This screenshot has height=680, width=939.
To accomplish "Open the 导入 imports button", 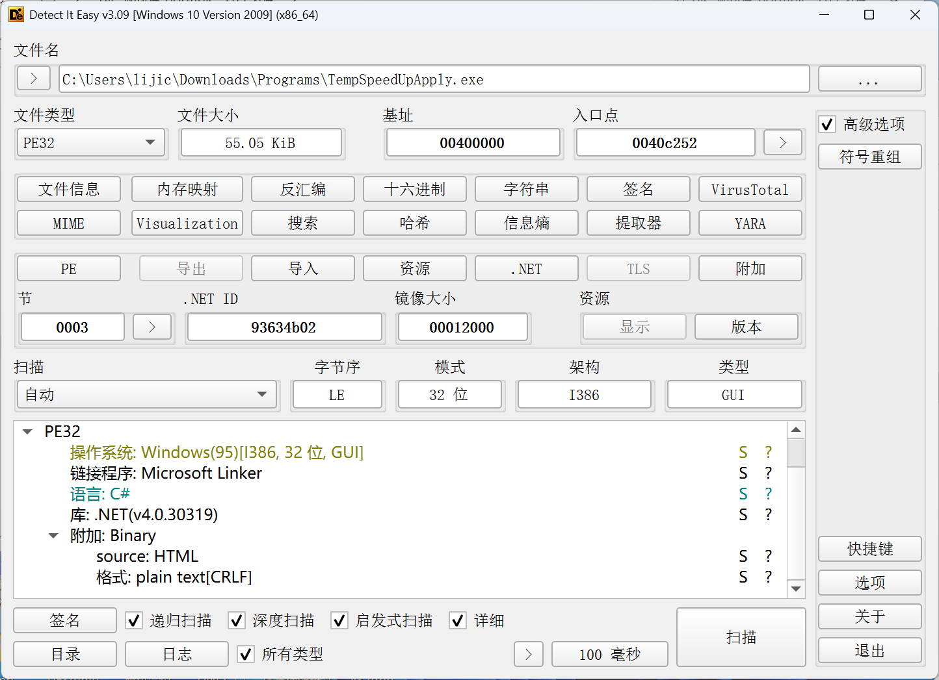I will pos(303,268).
